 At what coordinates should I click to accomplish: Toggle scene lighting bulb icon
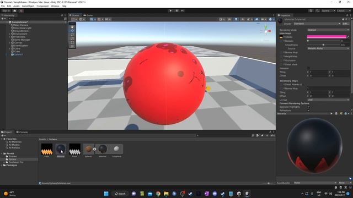point(236,19)
